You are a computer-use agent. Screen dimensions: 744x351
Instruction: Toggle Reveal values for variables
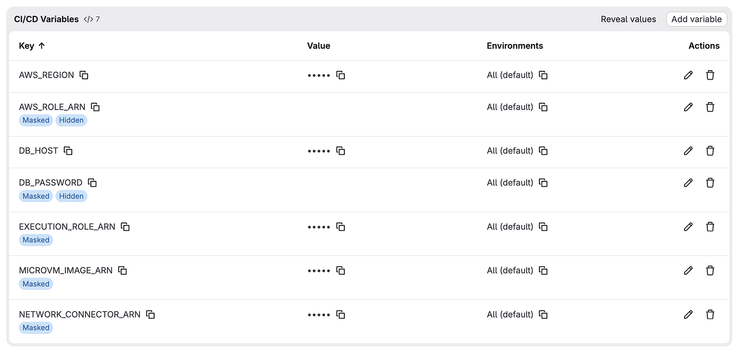point(628,19)
